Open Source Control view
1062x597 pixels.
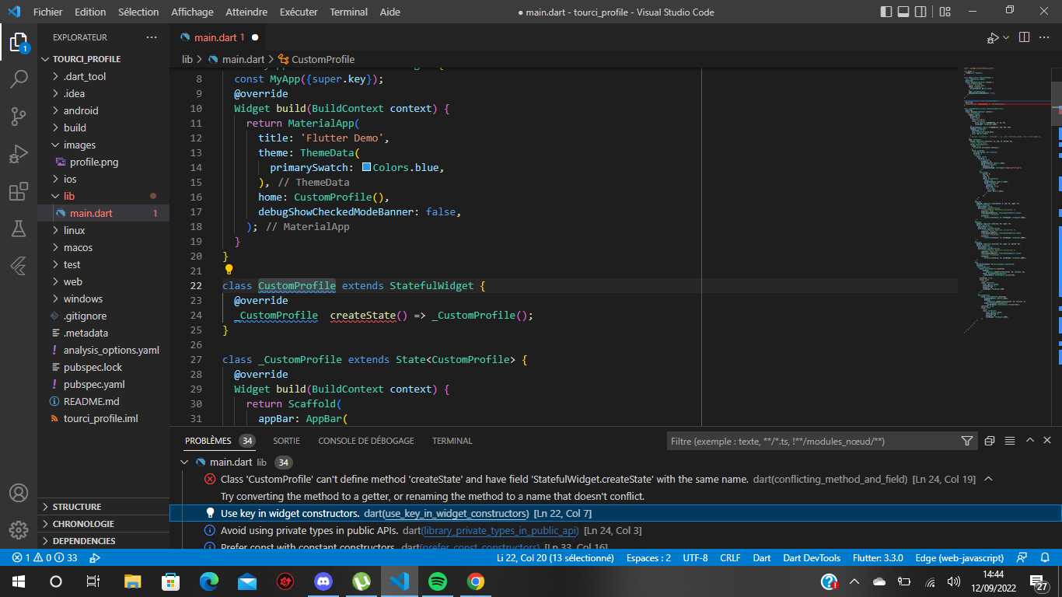(19, 117)
